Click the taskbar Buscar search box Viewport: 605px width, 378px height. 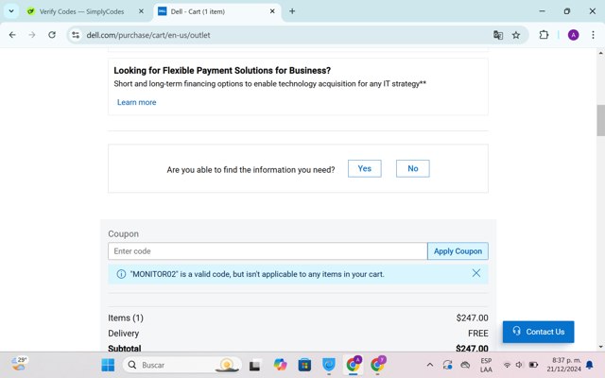click(181, 365)
